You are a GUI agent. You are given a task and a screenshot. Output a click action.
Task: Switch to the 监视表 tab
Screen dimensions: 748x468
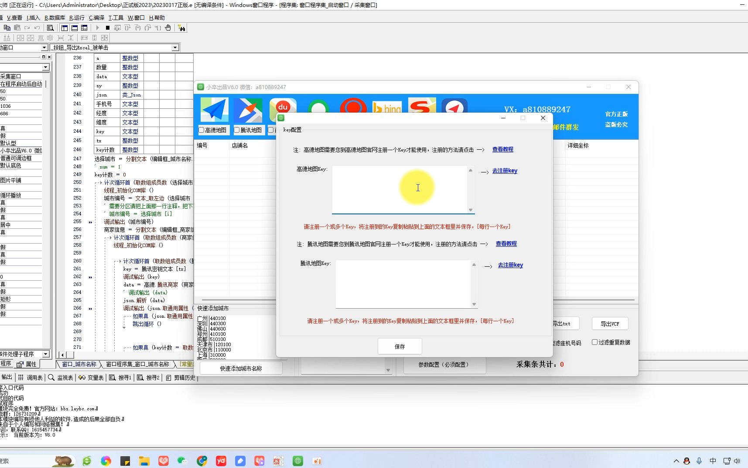pos(61,378)
